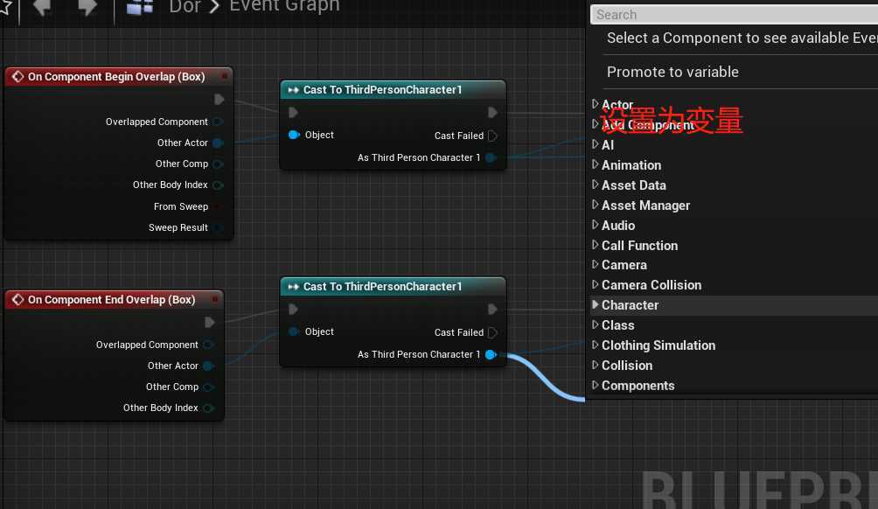This screenshot has width=878, height=509.
Task: Click lower Cast node exec input pin
Action: coord(293,309)
